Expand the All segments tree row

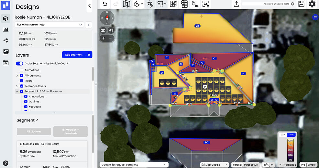[17, 75]
